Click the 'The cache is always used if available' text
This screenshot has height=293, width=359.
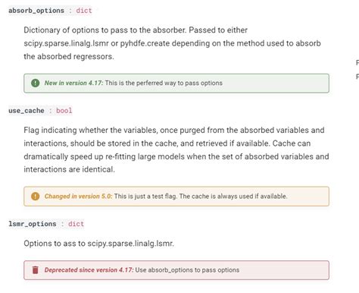233,196
